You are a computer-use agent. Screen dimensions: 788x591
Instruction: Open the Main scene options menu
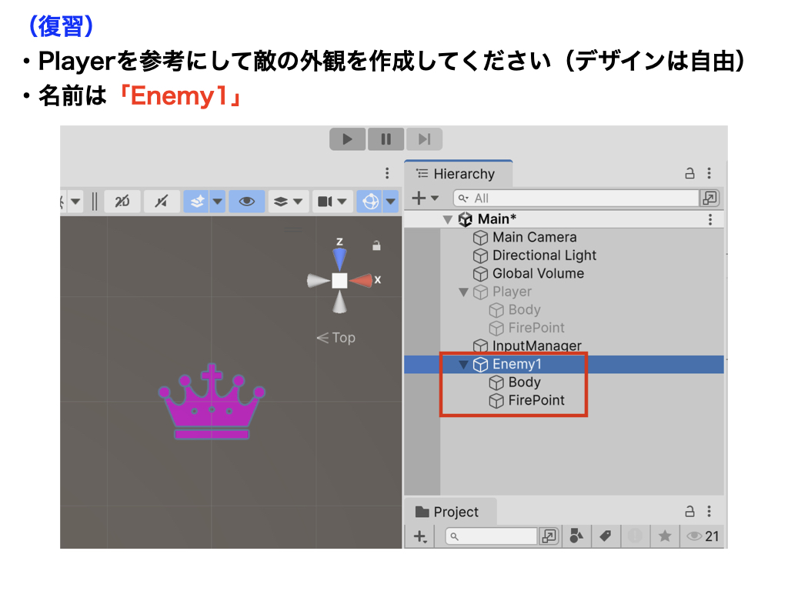point(710,219)
